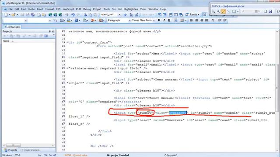Open the PHP menu
This screenshot has height=157, width=280.
(x=78, y=9)
